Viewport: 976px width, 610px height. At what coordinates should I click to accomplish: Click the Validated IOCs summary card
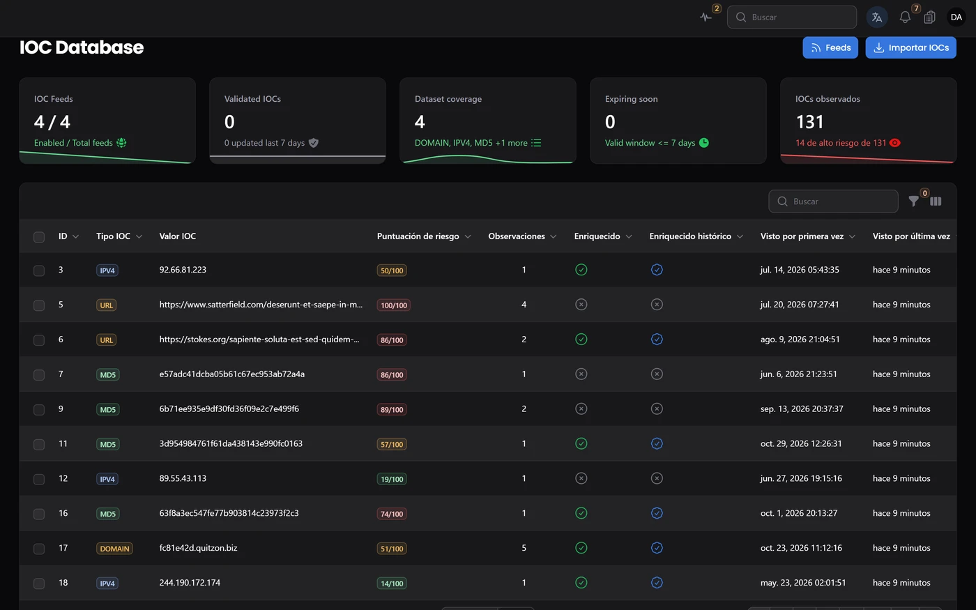[298, 121]
